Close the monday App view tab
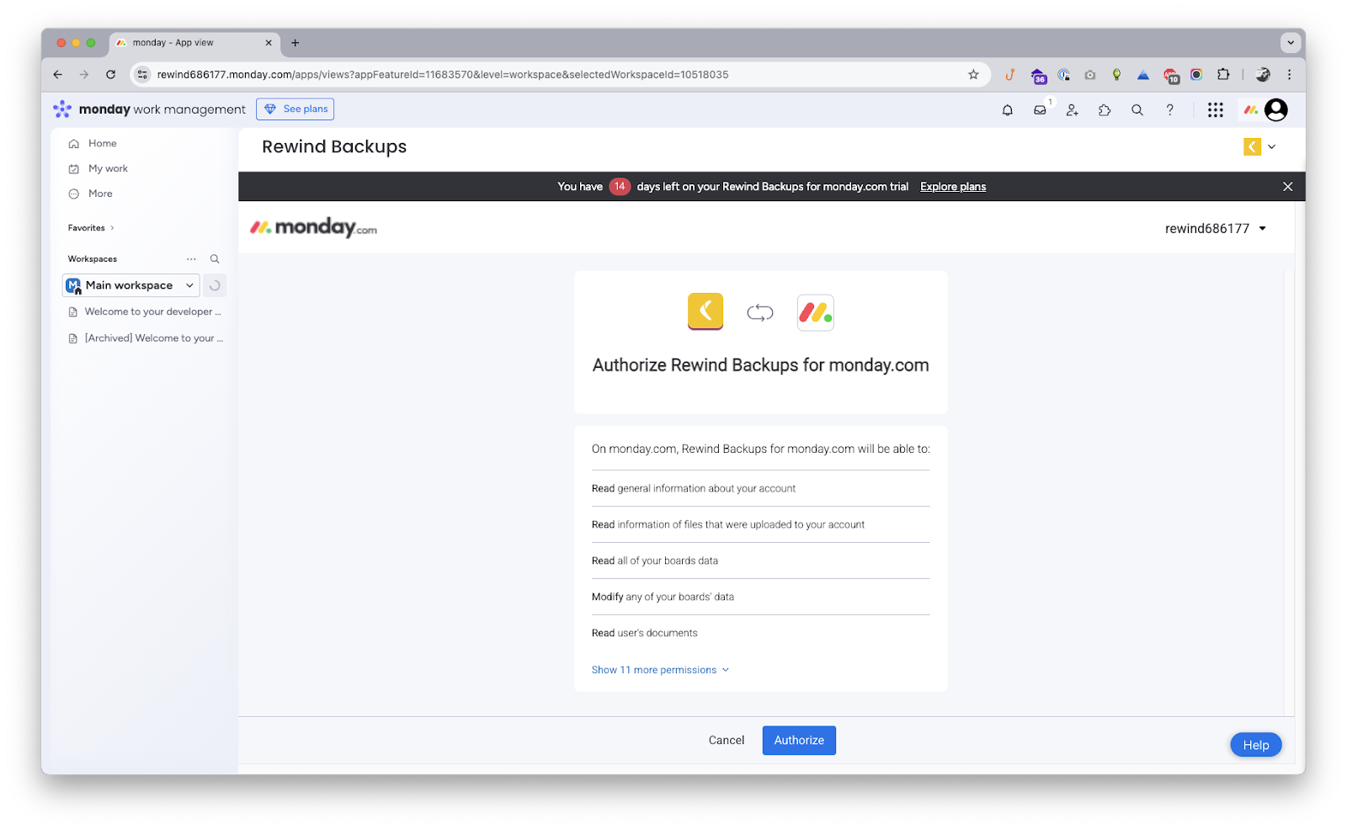Viewport: 1347px width, 829px height. tap(269, 43)
